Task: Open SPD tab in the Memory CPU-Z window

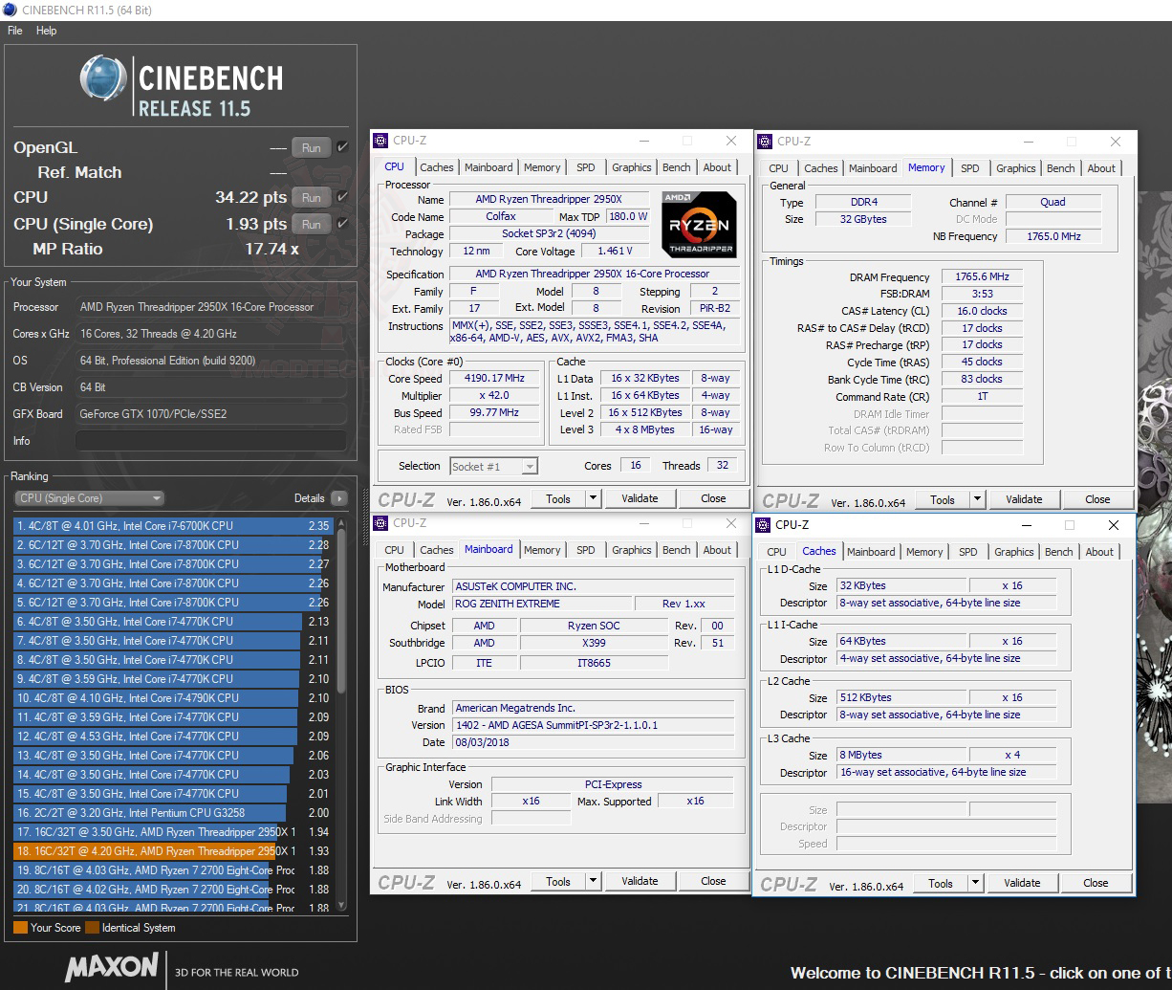Action: pyautogui.click(x=970, y=168)
